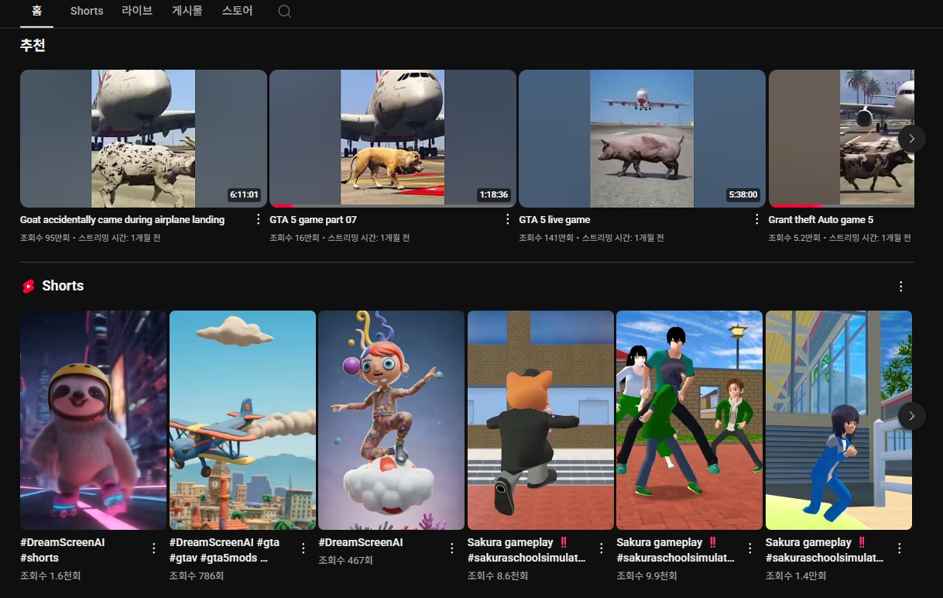943x598 pixels.
Task: Play the blue tracksuit character short thumbnail
Action: [x=838, y=421]
